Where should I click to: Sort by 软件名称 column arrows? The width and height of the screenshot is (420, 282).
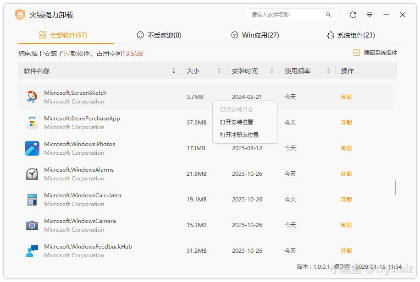pos(174,70)
